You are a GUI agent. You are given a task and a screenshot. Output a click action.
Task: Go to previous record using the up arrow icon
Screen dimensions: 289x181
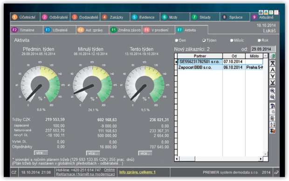273,70
